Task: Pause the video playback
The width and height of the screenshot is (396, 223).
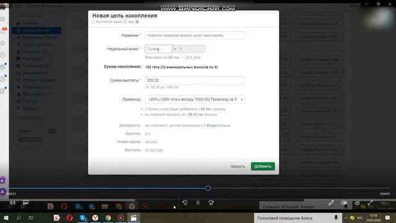Action: [198, 203]
